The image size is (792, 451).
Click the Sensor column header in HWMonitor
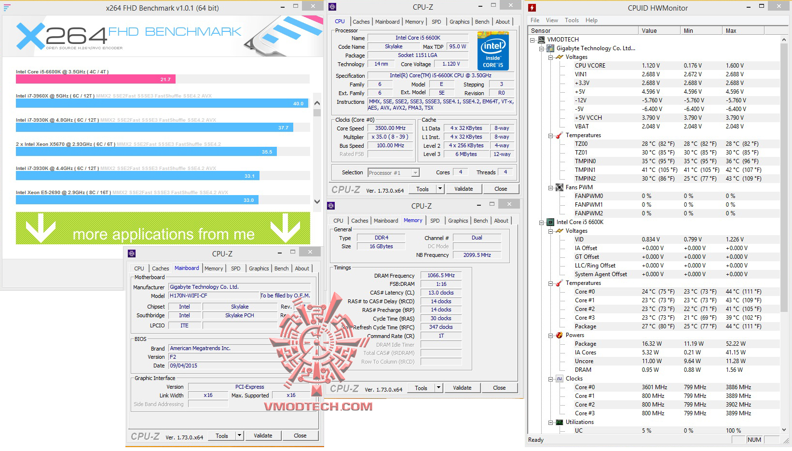pos(583,30)
